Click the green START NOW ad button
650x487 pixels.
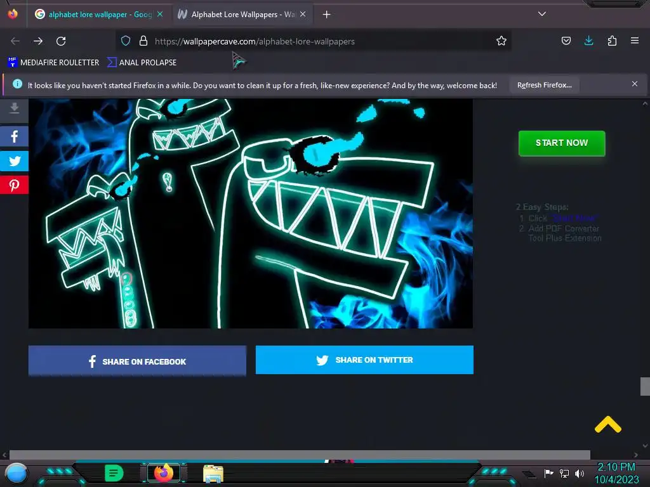pos(562,143)
